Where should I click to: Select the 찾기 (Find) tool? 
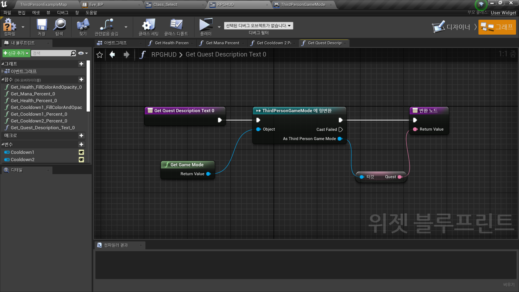click(83, 26)
